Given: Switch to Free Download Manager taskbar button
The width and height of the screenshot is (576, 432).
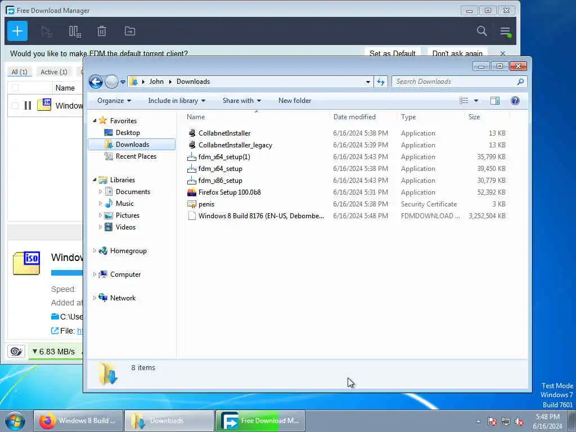Looking at the screenshot, I should (x=260, y=421).
